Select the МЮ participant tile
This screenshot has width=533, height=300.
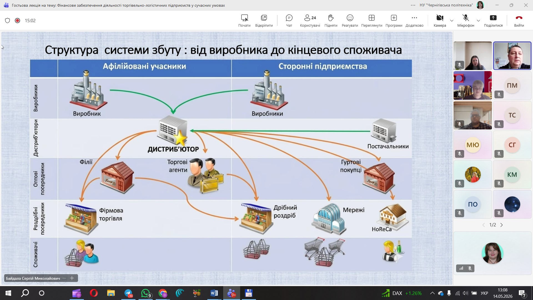click(473, 145)
